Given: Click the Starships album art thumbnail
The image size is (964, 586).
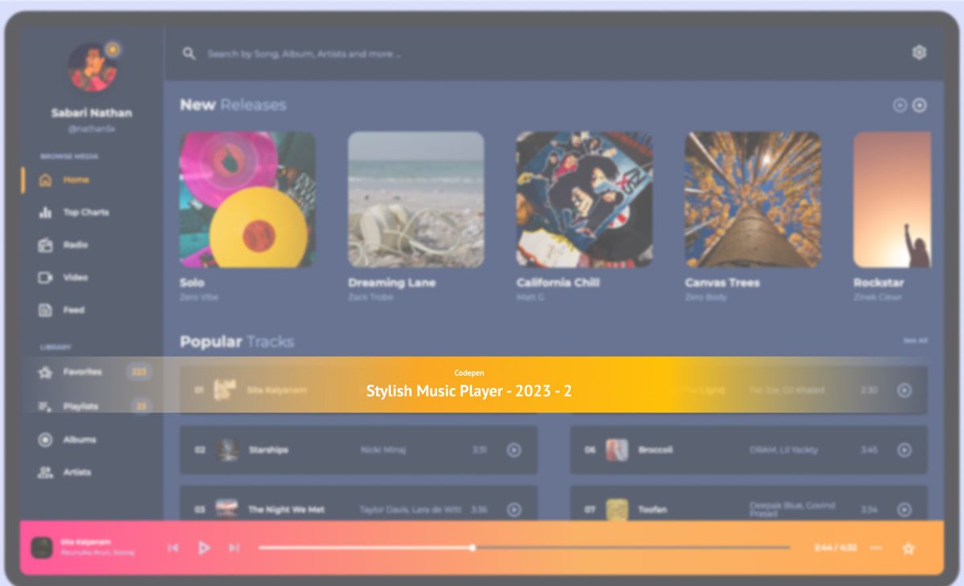Looking at the screenshot, I should (227, 450).
